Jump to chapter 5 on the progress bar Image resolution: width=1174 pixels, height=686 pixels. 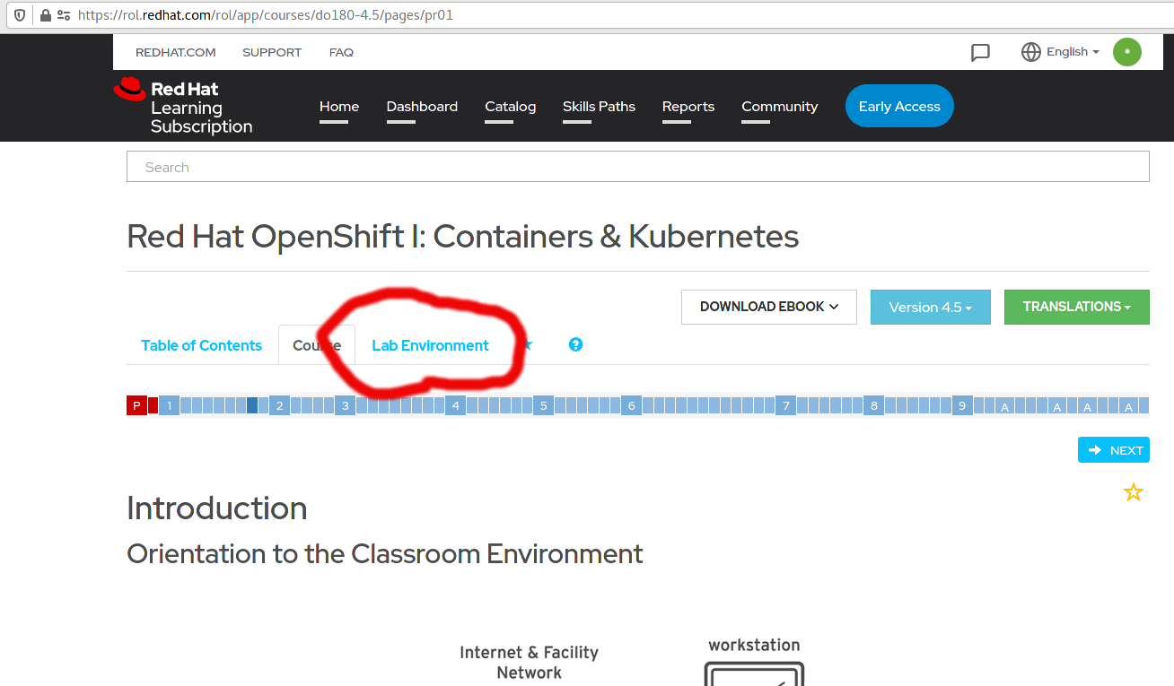543,405
